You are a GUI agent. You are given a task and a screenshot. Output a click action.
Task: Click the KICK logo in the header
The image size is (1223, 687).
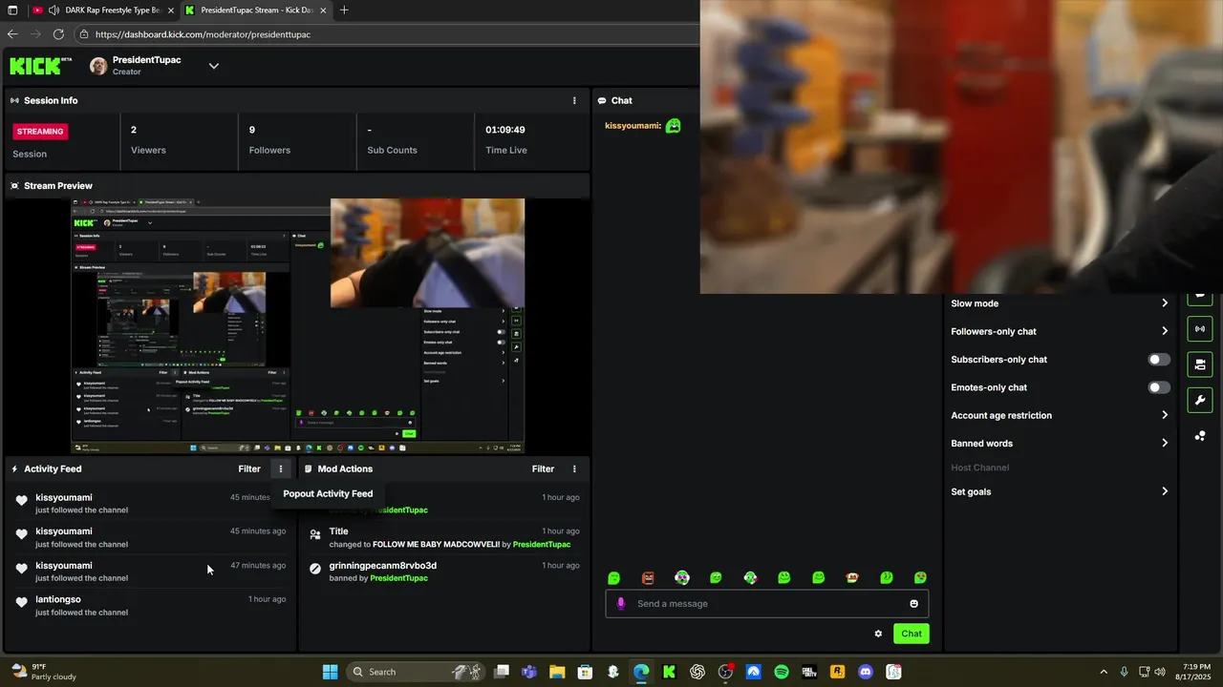[x=40, y=65]
